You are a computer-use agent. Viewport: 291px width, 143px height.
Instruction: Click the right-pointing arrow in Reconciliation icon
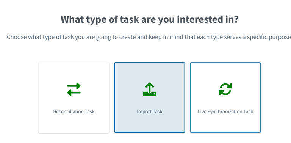click(x=74, y=86)
